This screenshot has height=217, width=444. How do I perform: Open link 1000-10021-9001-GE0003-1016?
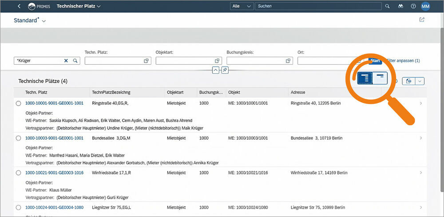pos(54,173)
